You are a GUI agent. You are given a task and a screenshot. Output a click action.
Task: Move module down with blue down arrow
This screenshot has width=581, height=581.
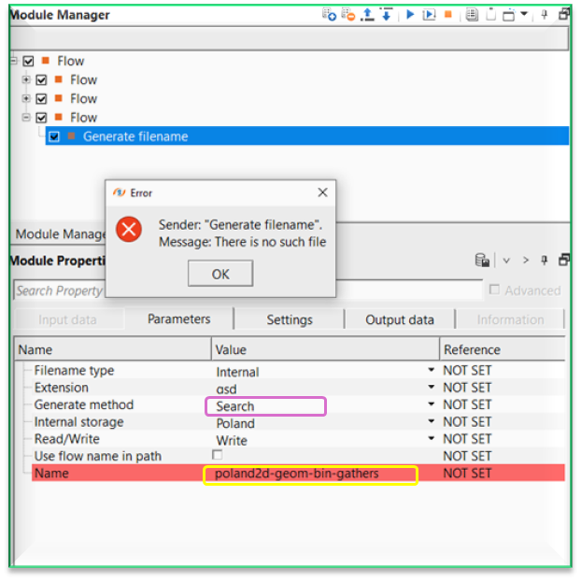tap(386, 15)
